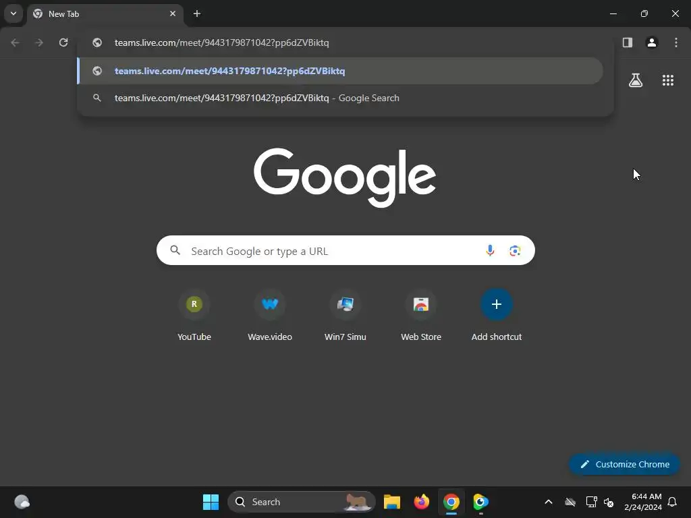Open the Web Store shortcut
The image size is (691, 518).
point(421,316)
